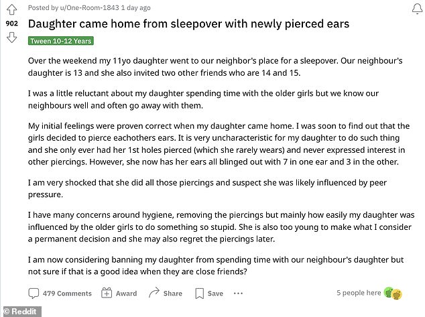Click the Save text label
Image resolution: width=425 pixels, height=317 pixels.
coord(215,294)
